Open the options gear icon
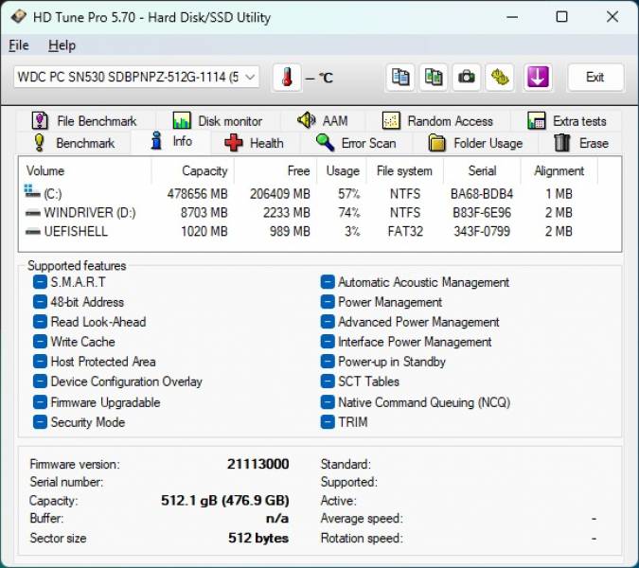The image size is (639, 568). click(500, 77)
